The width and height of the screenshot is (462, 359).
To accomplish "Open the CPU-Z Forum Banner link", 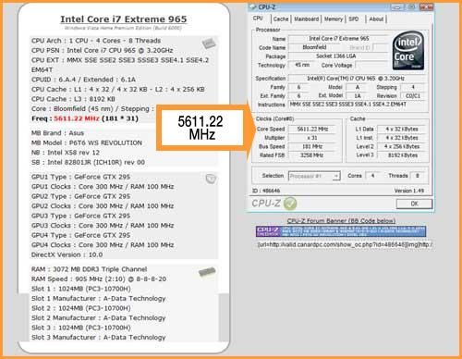I will pyautogui.click(x=341, y=221).
